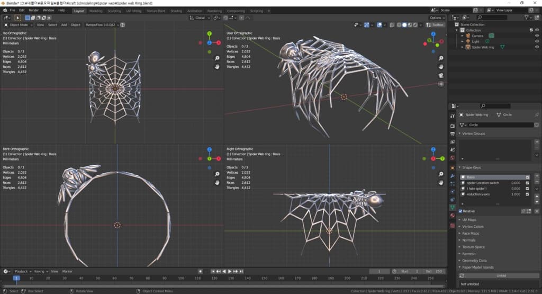542x294 pixels.
Task: Click the add shape key plus button
Action: pos(537,176)
